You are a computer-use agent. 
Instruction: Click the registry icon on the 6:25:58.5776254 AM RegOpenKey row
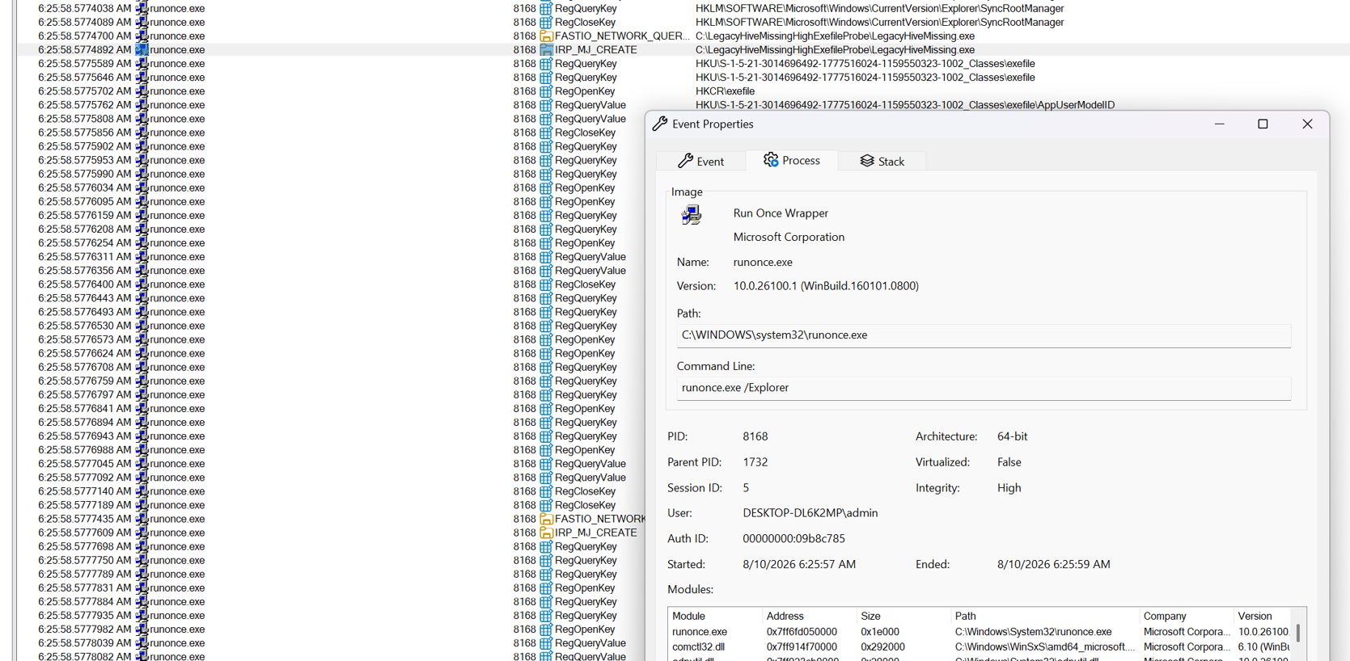click(546, 242)
